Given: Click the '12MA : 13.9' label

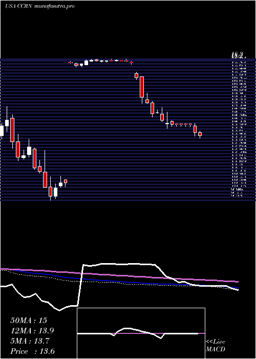Looking at the screenshot, I should click(x=33, y=331).
